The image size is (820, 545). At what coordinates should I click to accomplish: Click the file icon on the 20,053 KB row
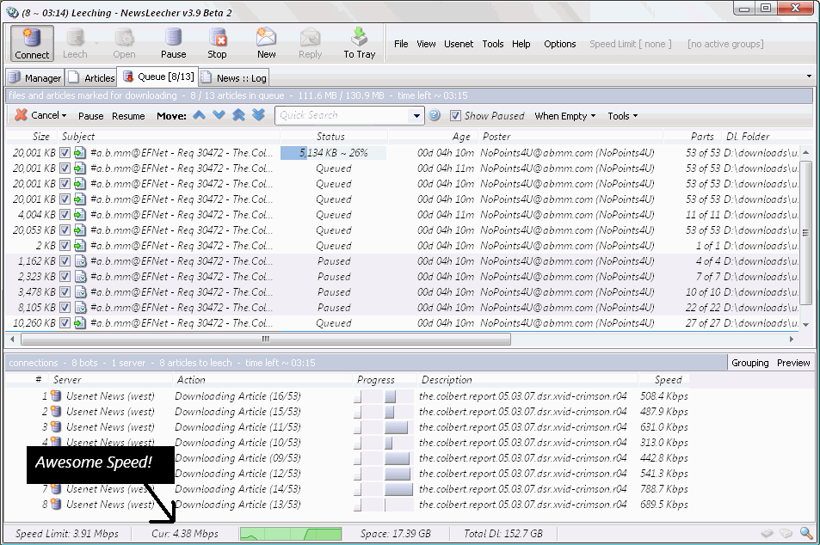pyautogui.click(x=79, y=230)
